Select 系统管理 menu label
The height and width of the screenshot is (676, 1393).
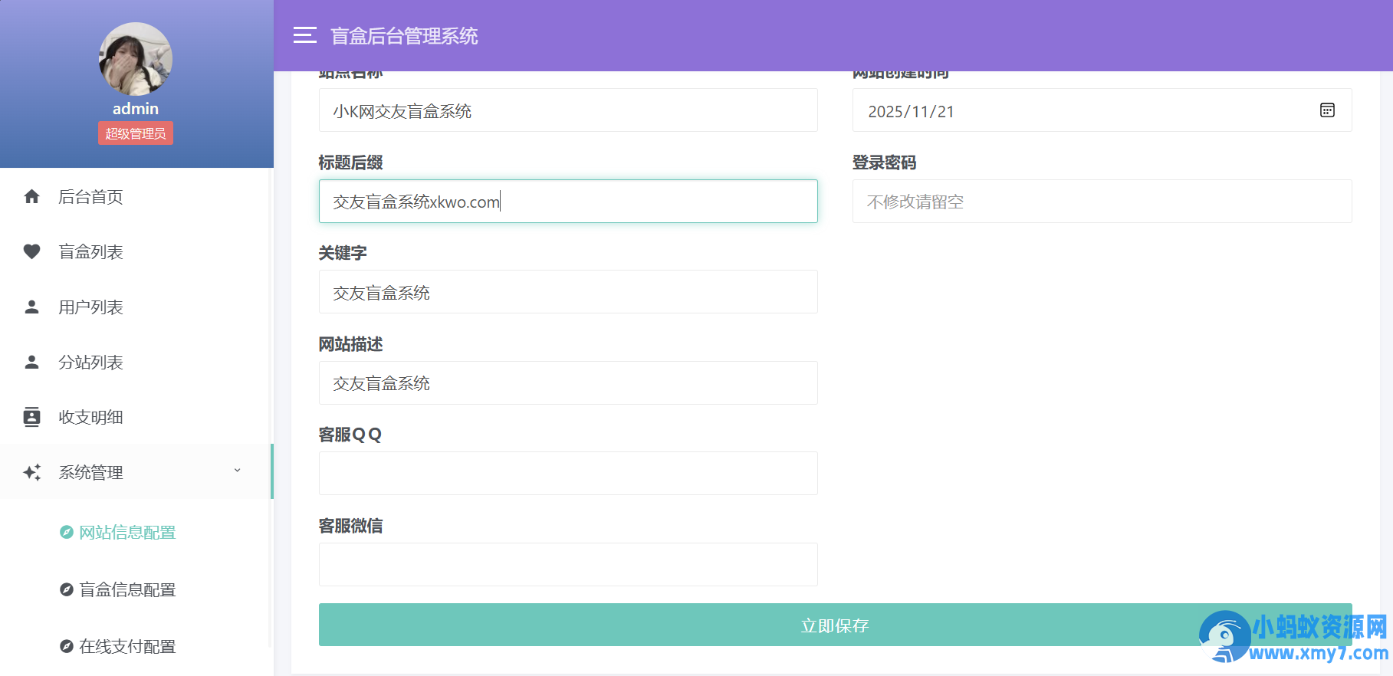[x=90, y=473]
